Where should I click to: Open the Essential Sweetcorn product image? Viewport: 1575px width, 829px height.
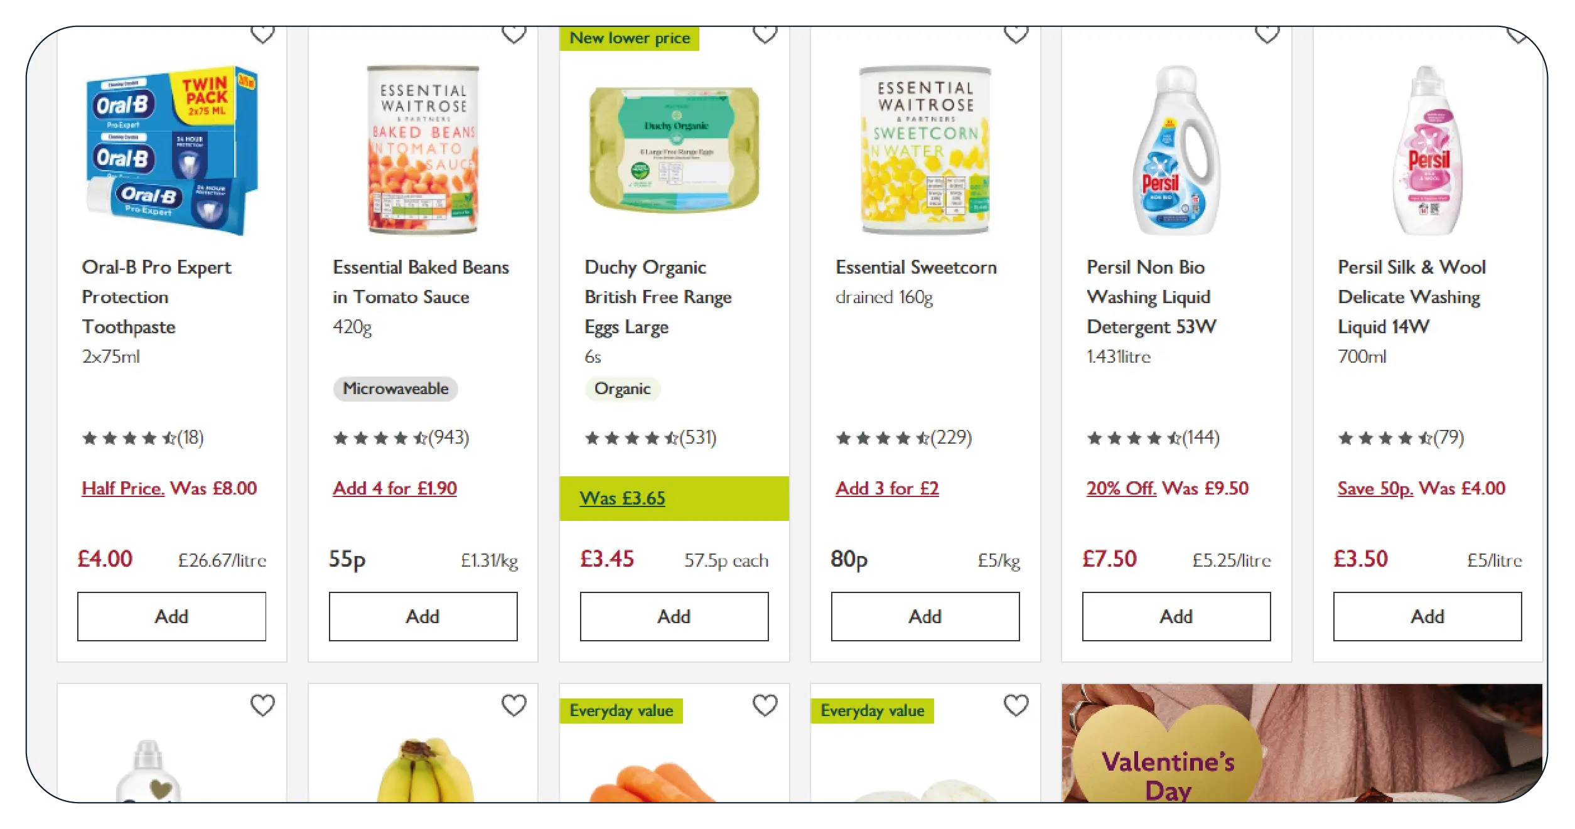coord(925,151)
